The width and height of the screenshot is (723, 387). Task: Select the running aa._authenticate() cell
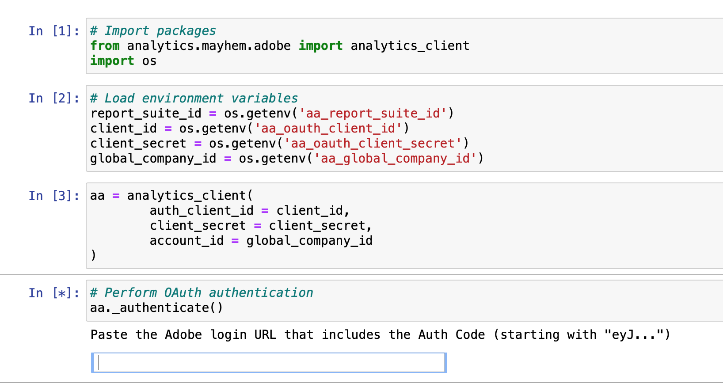(404, 300)
